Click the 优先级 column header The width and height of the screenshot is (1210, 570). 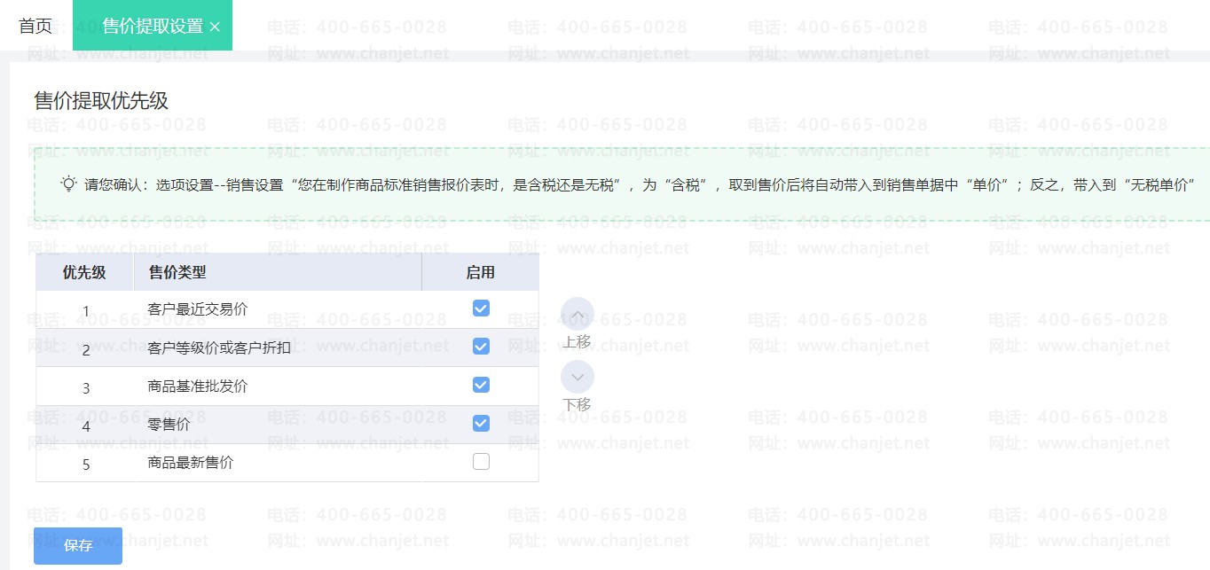coord(84,272)
